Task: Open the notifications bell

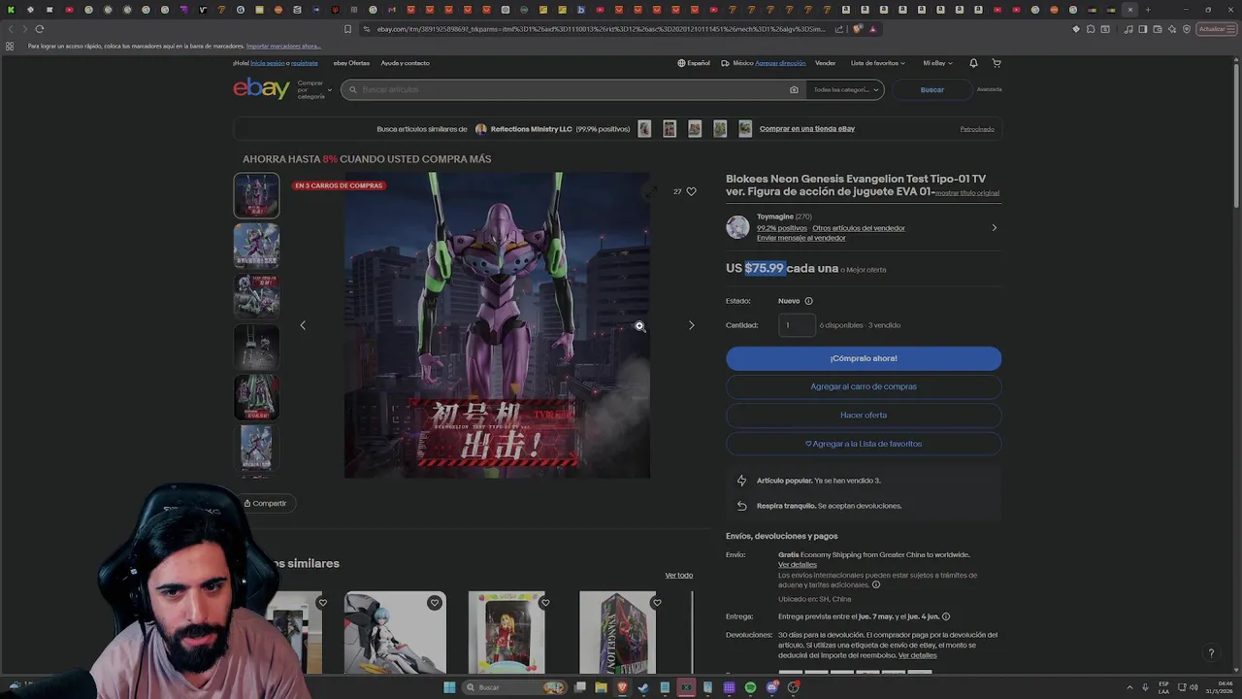Action: [x=973, y=63]
